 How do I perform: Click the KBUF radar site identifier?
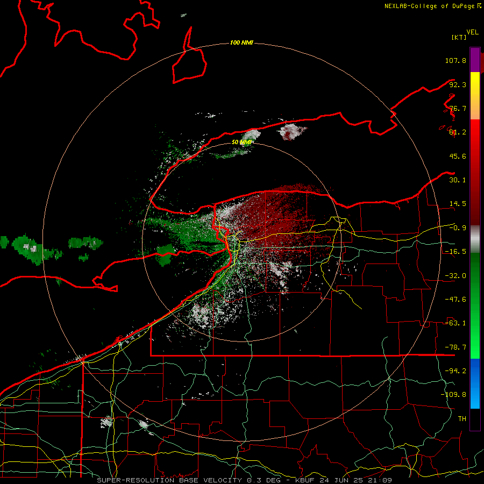pos(306,480)
